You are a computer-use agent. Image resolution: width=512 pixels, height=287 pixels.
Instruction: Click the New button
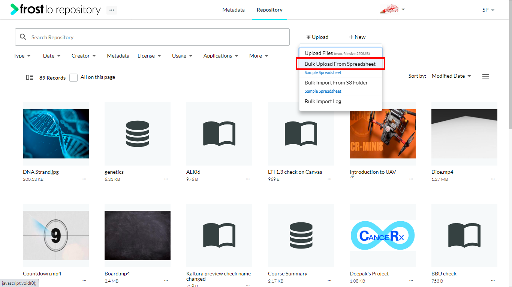pos(357,37)
